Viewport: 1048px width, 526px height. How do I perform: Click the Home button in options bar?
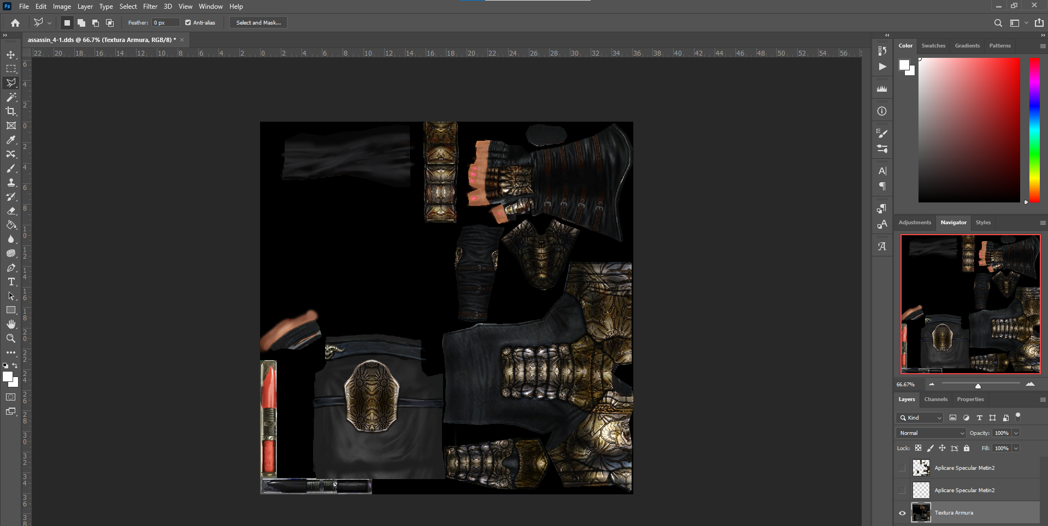[15, 23]
